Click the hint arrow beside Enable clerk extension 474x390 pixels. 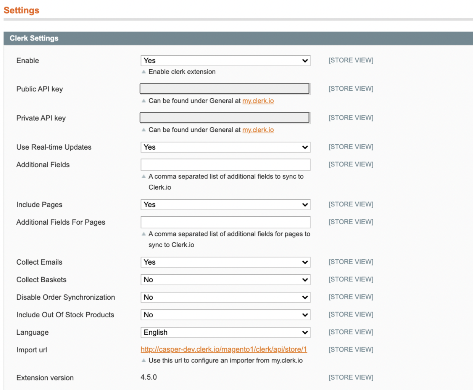pos(144,72)
